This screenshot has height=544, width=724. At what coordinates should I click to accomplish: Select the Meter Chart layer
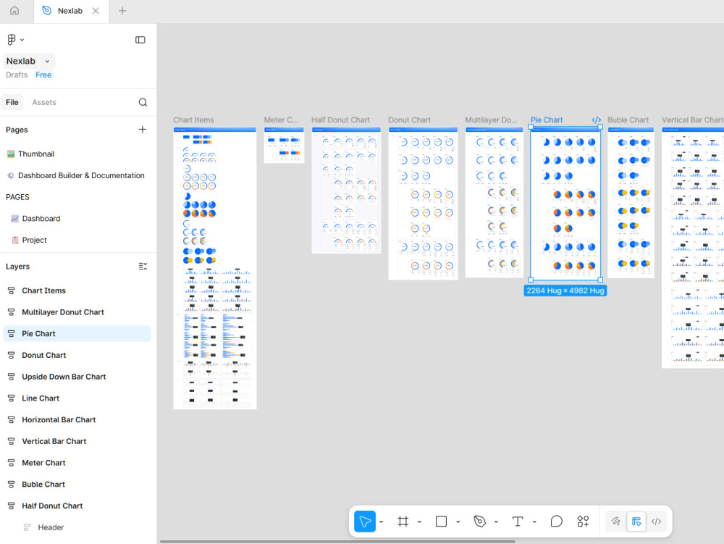click(x=77, y=463)
